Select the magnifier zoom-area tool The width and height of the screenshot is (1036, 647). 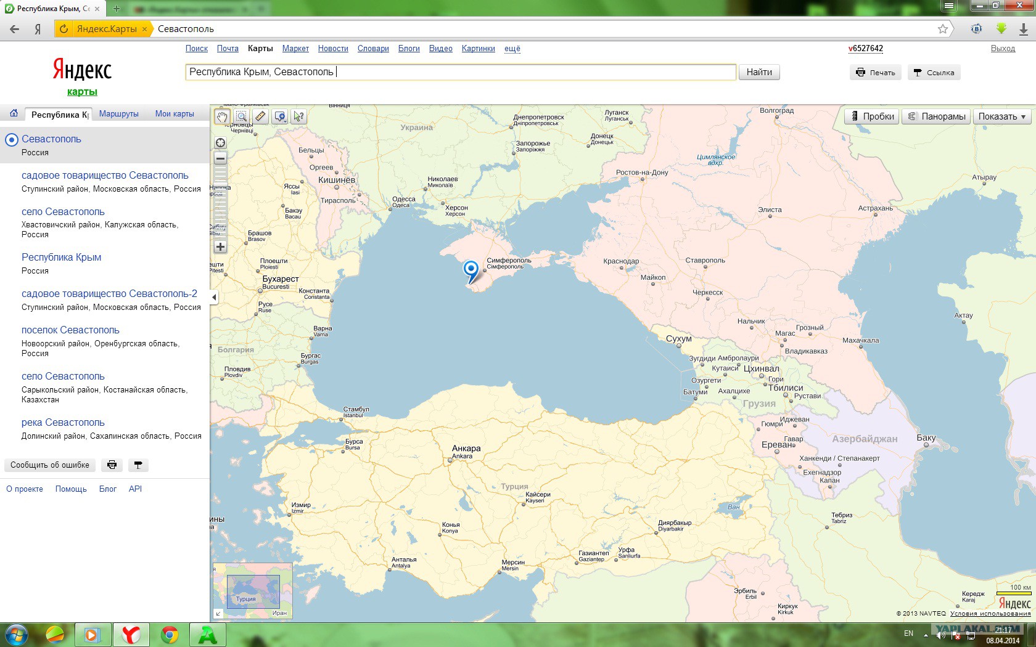click(242, 116)
